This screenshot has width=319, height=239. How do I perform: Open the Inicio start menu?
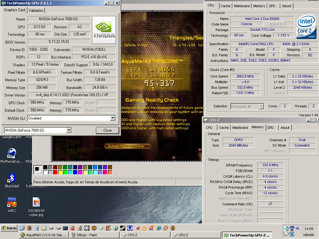(9, 228)
